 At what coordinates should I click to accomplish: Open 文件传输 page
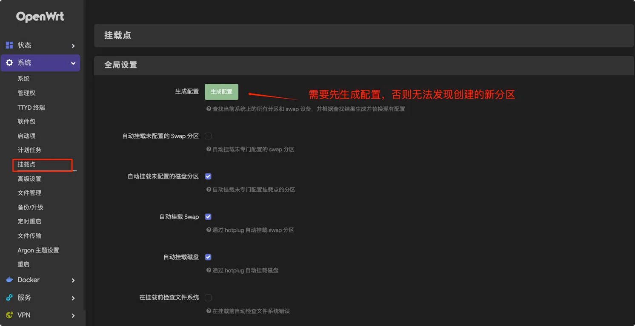(x=29, y=236)
